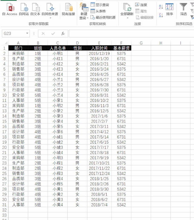Select cell containing 小明1
This screenshot has height=220, width=194.
point(58,54)
